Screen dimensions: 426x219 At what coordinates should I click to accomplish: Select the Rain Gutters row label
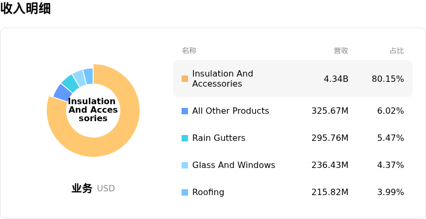point(219,138)
